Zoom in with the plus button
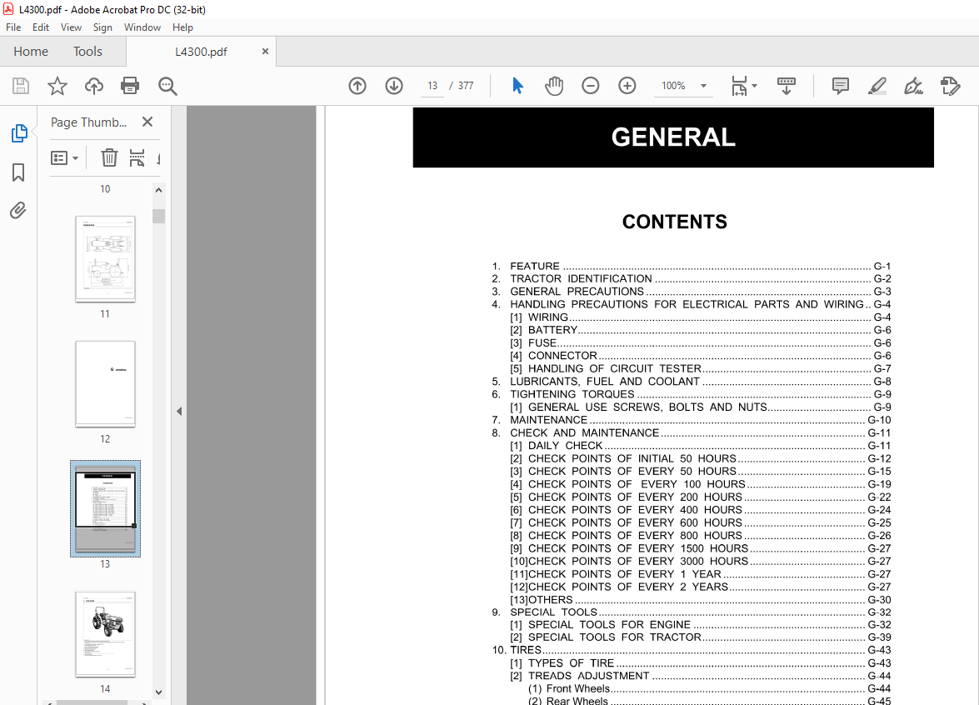The width and height of the screenshot is (979, 705). [x=627, y=86]
